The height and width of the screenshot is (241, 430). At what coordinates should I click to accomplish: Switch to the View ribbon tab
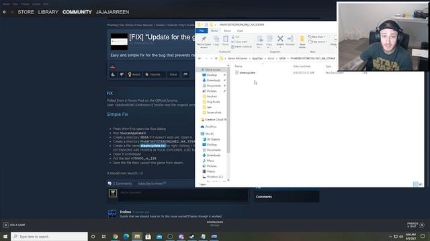coord(240,31)
